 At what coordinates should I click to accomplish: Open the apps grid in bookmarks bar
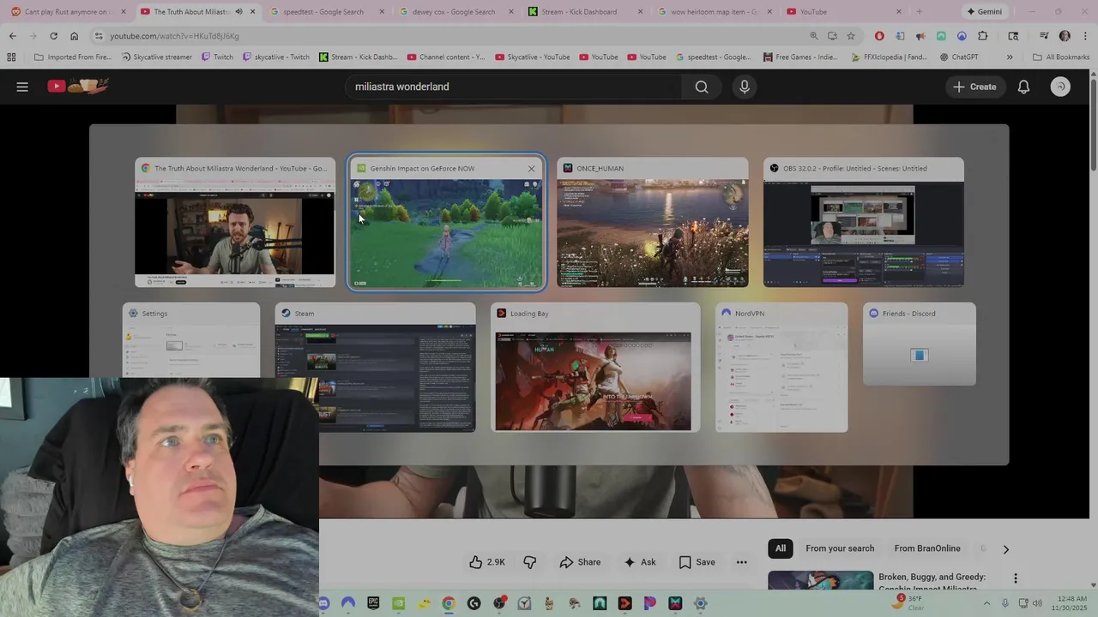coord(11,57)
